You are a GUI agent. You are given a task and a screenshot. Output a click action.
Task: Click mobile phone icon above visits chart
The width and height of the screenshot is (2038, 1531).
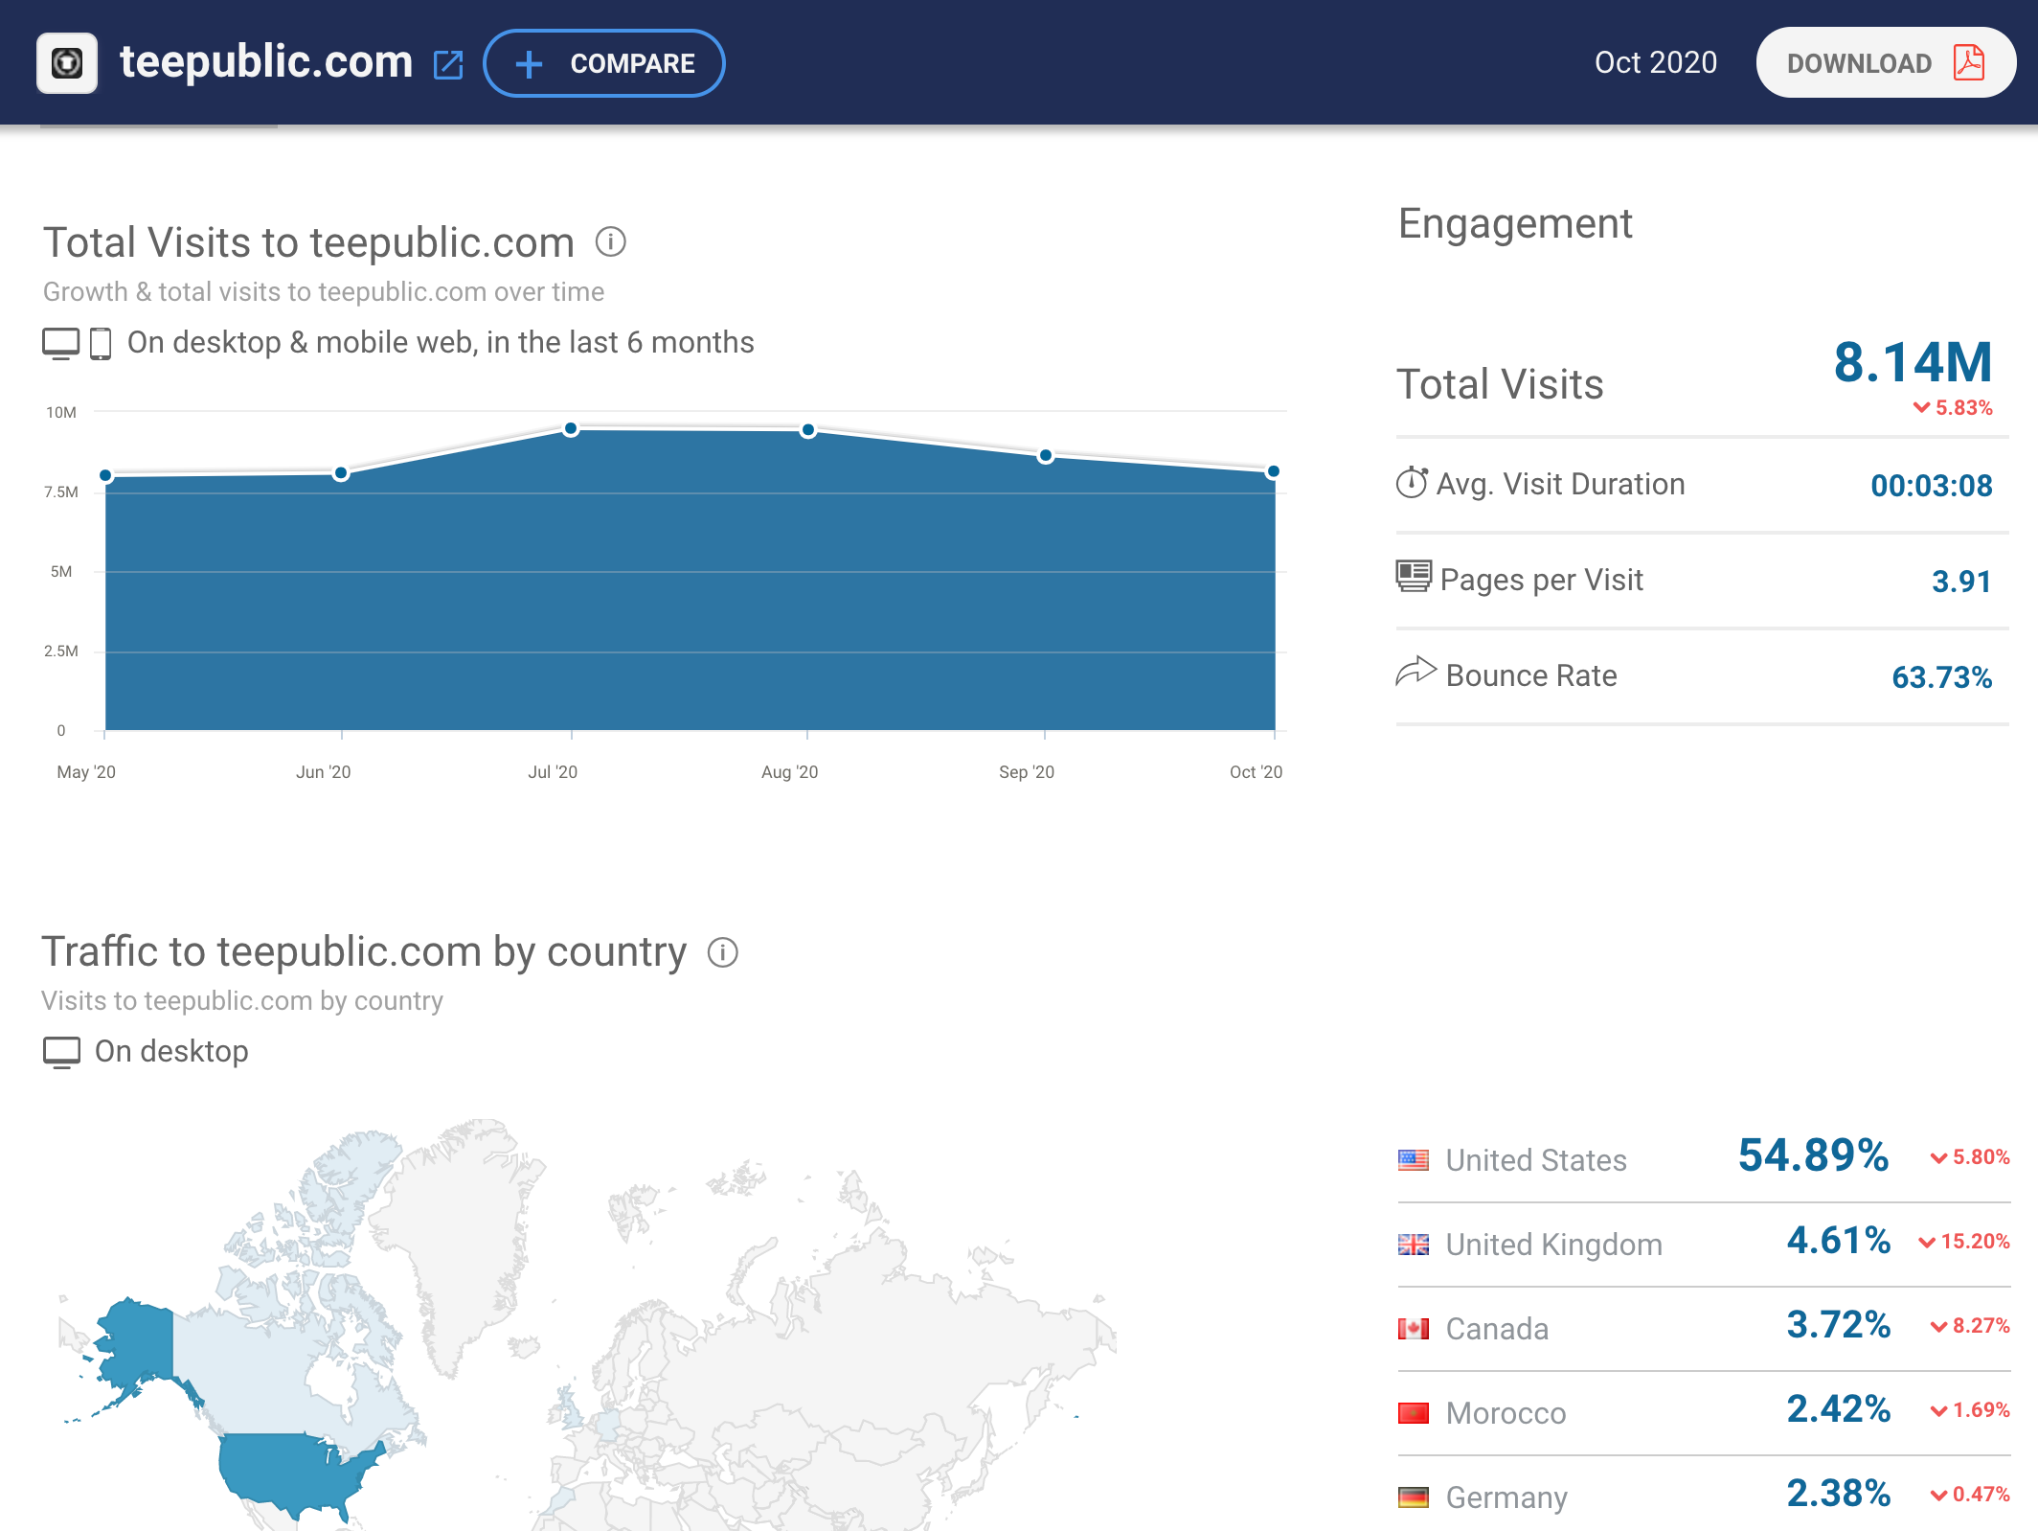pos(101,343)
